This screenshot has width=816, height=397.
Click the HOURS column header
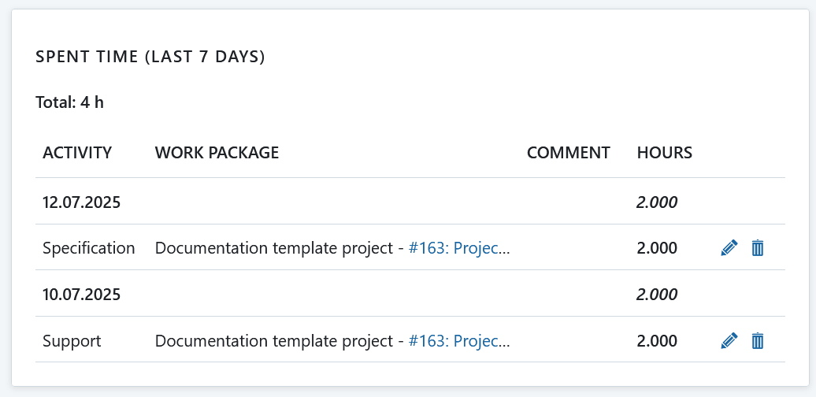click(x=664, y=153)
